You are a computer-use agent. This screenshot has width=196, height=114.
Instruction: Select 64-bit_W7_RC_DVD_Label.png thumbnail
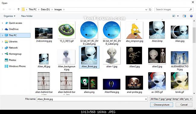click(x=112, y=30)
